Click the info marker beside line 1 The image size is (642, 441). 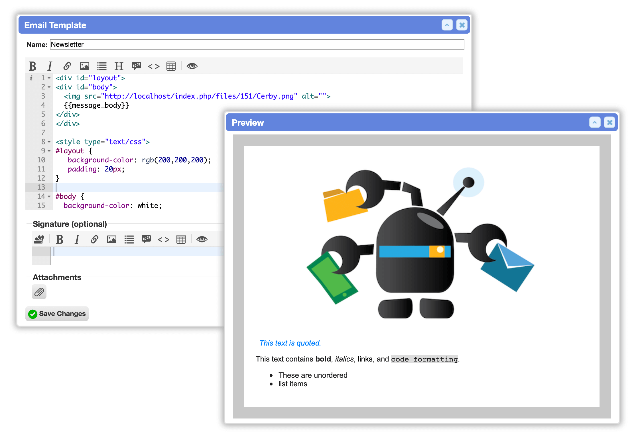(31, 78)
